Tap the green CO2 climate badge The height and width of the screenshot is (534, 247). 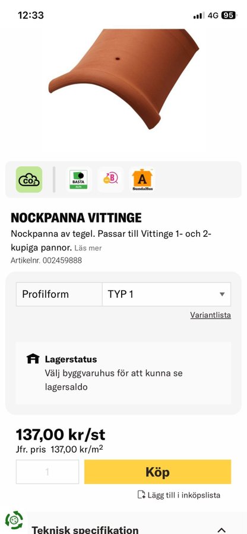coord(29,179)
